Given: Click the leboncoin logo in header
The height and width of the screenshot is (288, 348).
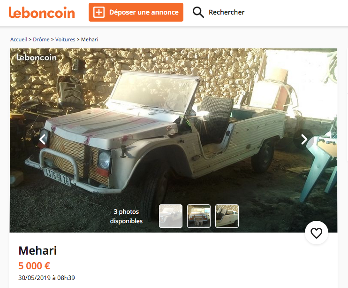Looking at the screenshot, I should coord(42,13).
